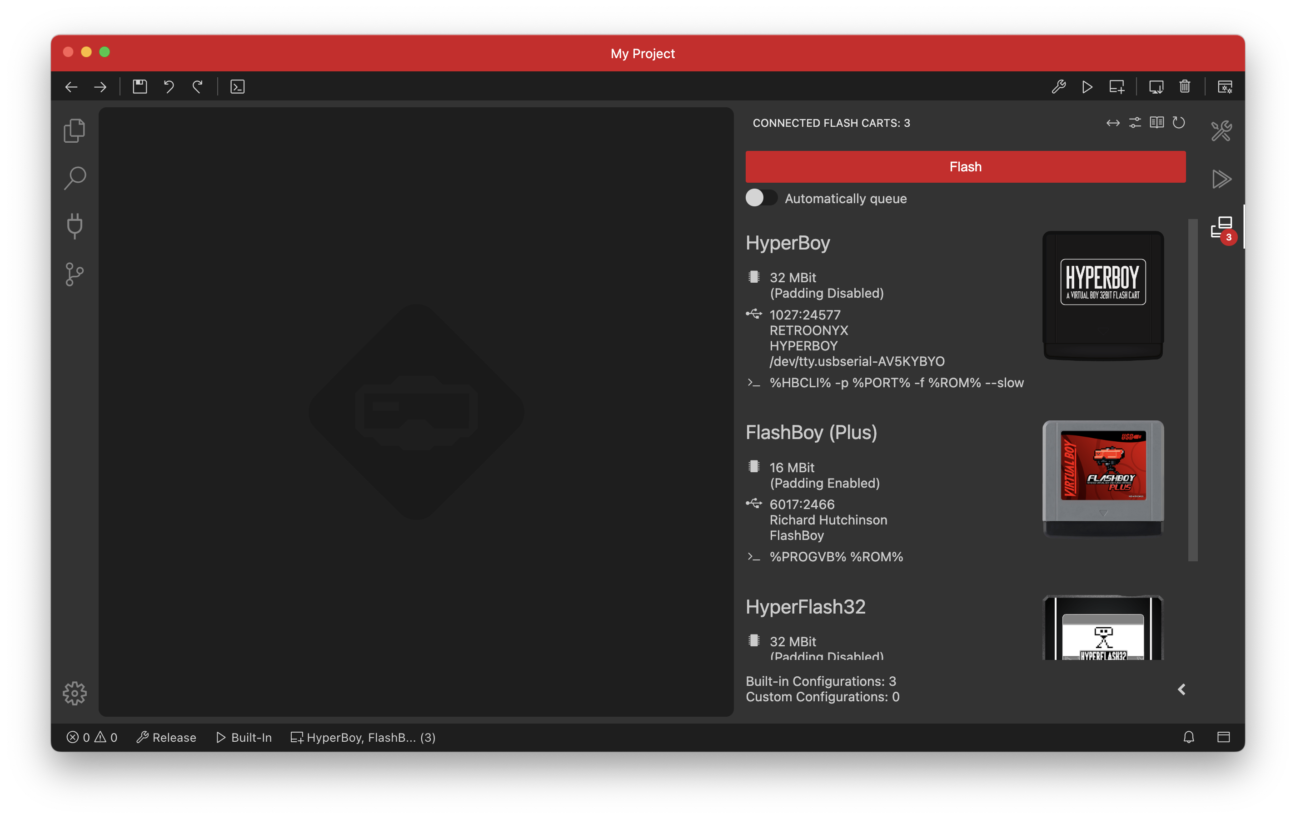This screenshot has height=819, width=1296.
Task: Open errors and warnings in status bar
Action: click(92, 737)
